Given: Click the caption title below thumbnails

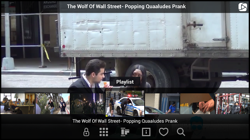Looking at the screenshot, I should tap(125, 121).
